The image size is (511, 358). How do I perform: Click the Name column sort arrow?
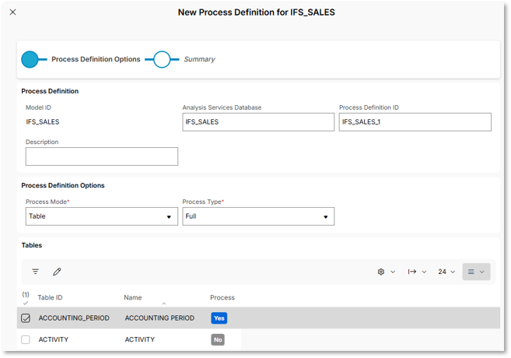pyautogui.click(x=164, y=304)
